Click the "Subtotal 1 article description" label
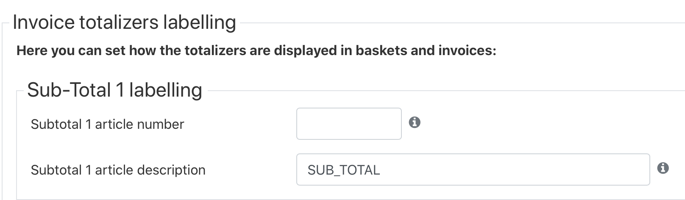 click(118, 170)
